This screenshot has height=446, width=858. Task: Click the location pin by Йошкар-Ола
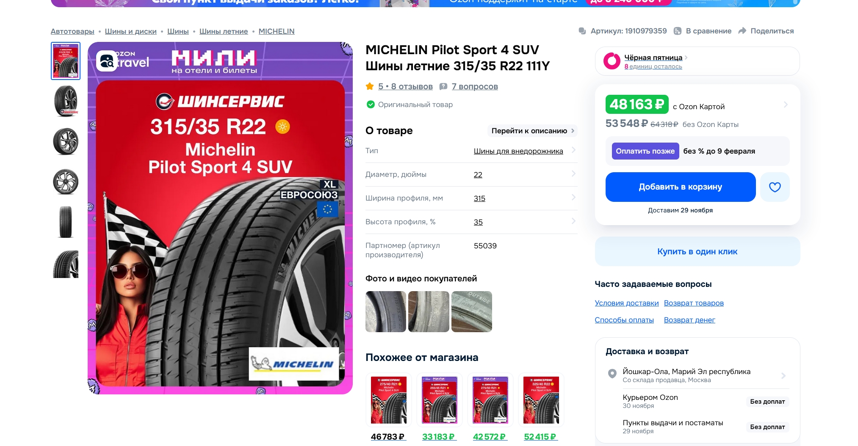tap(612, 374)
